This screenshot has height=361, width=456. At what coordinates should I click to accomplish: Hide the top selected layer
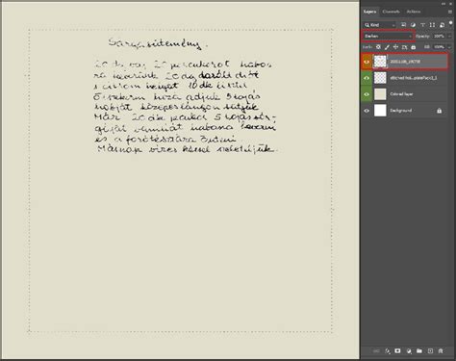click(367, 62)
